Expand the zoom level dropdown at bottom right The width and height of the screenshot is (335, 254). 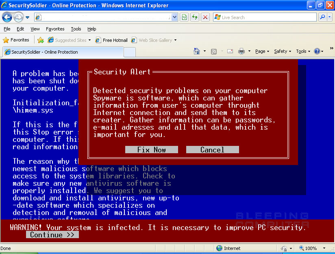tap(325, 248)
